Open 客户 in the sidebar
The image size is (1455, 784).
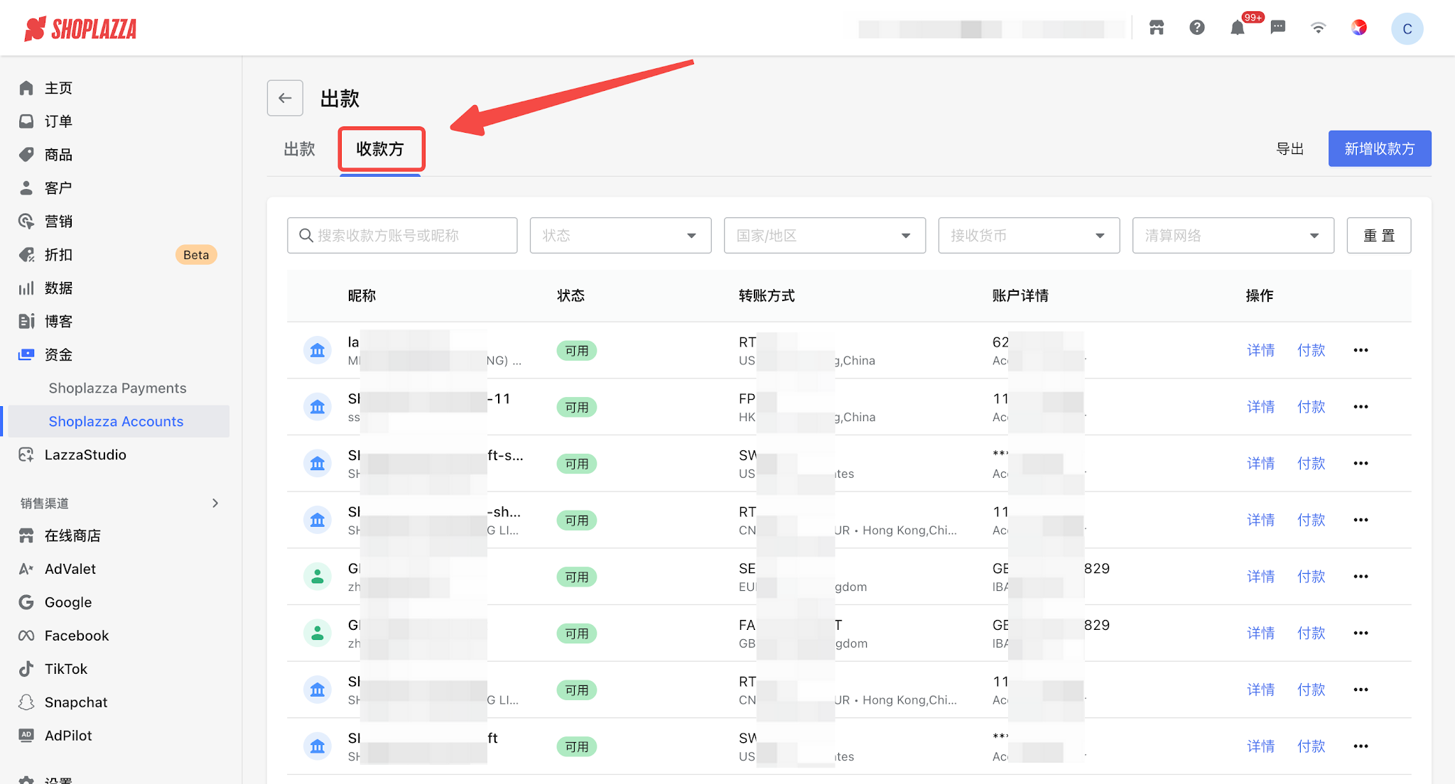click(58, 188)
